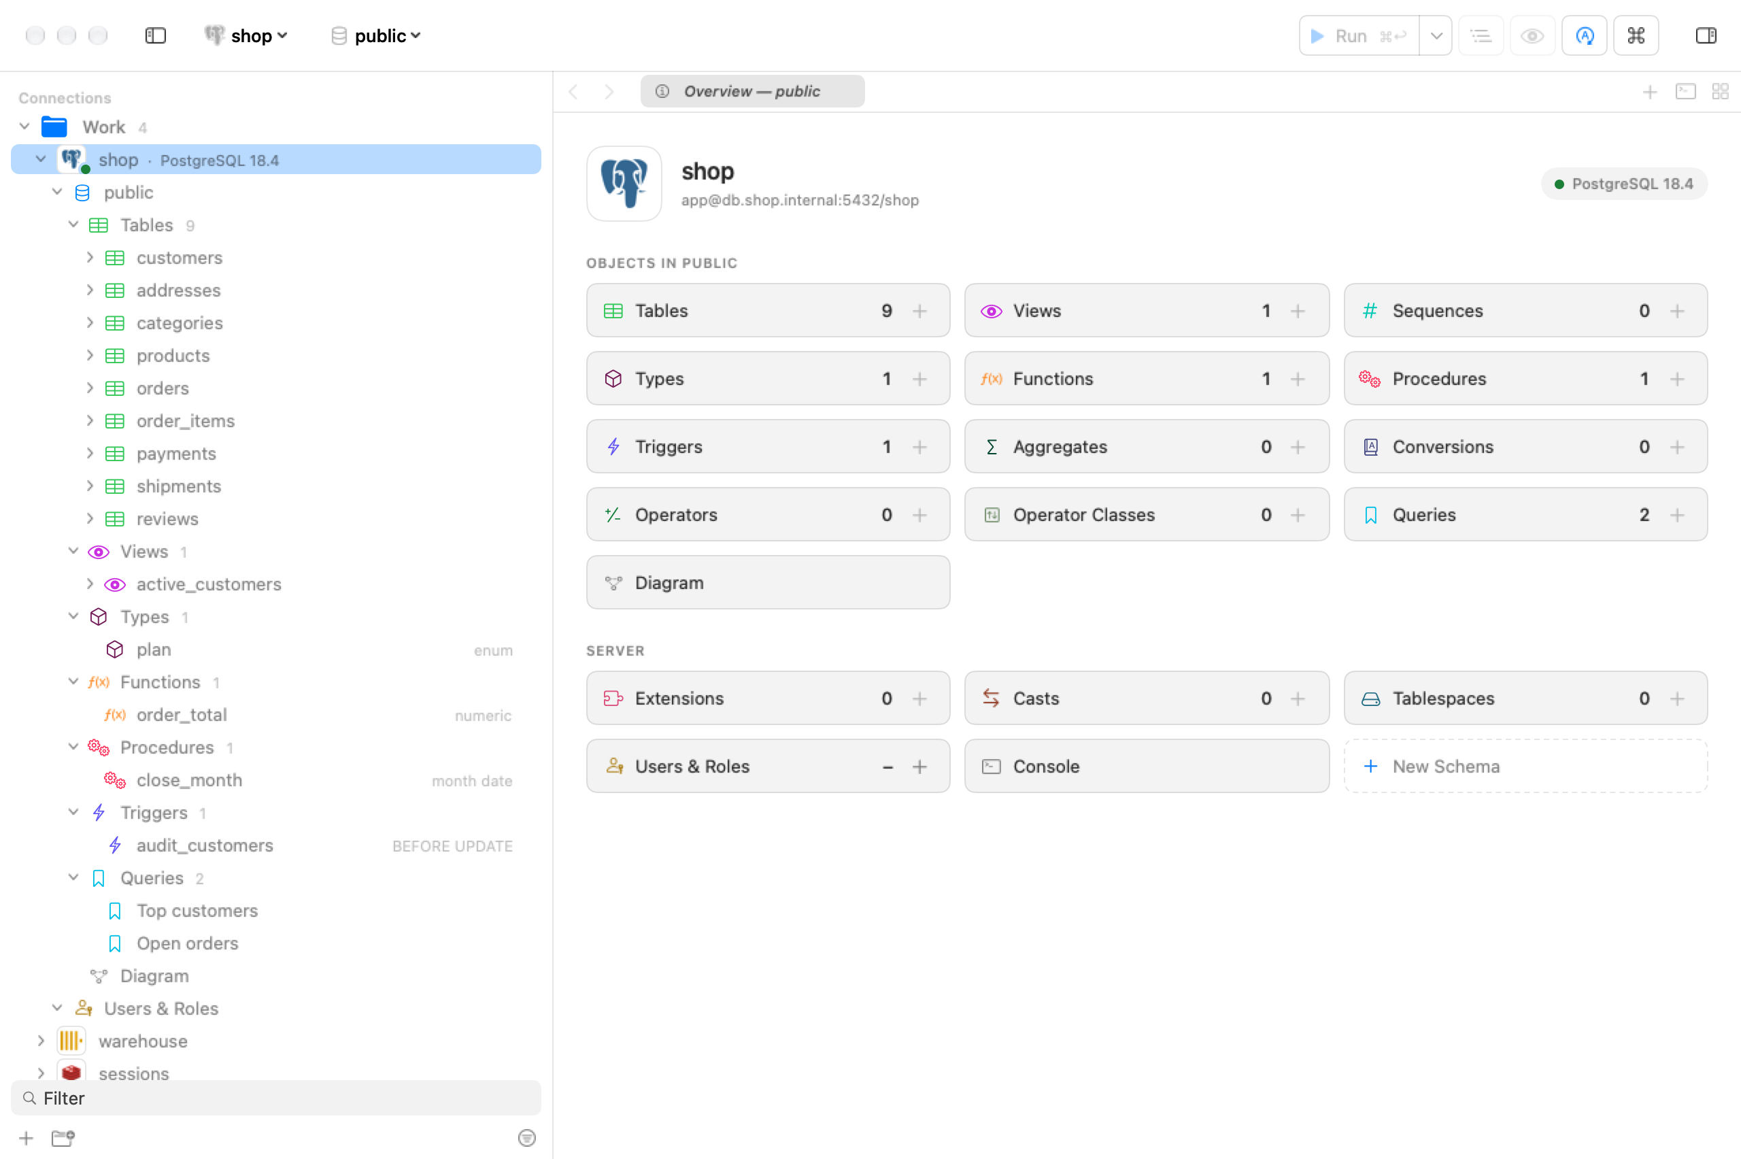The height and width of the screenshot is (1159, 1741).
Task: Collapse the Work folder chevron
Action: pos(24,127)
